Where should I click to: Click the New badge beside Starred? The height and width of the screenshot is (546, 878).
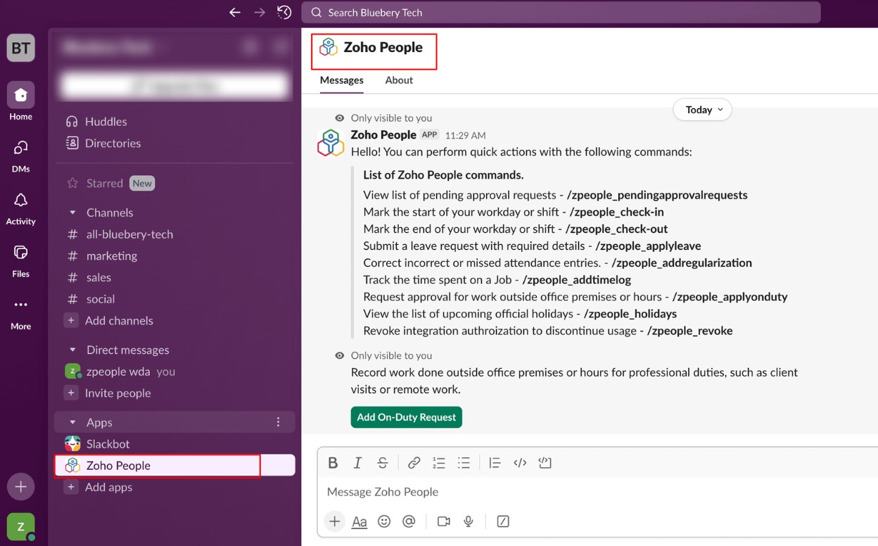click(x=142, y=184)
